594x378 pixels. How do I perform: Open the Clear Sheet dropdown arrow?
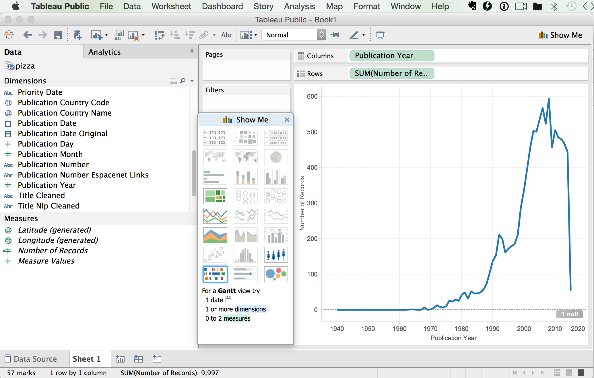tap(143, 35)
